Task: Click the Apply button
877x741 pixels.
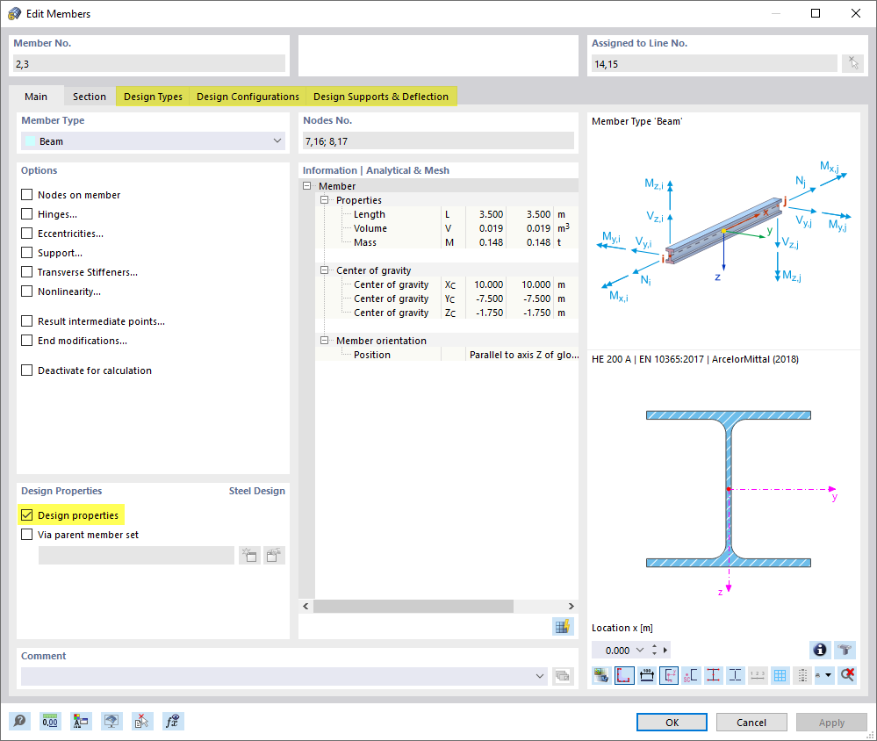Action: [830, 722]
